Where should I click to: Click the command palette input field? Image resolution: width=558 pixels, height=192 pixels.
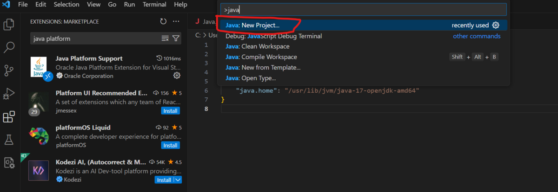coord(363,9)
